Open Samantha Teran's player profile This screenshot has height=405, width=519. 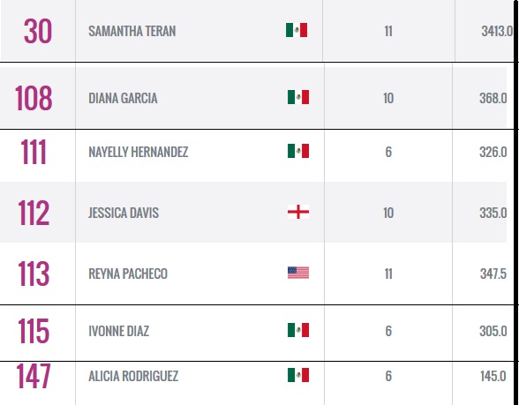click(132, 31)
